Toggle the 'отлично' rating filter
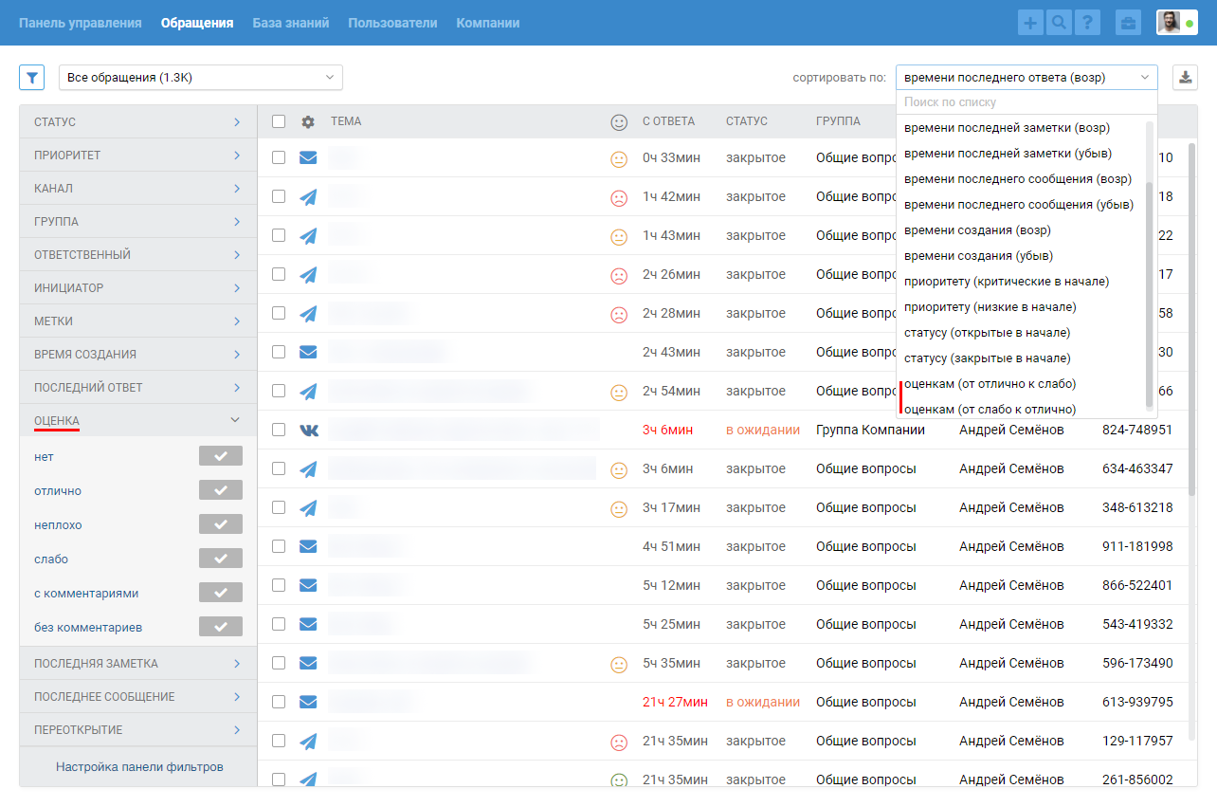Image resolution: width=1217 pixels, height=807 pixels. pos(220,490)
